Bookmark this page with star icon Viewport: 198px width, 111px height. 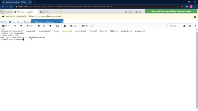click(x=182, y=7)
